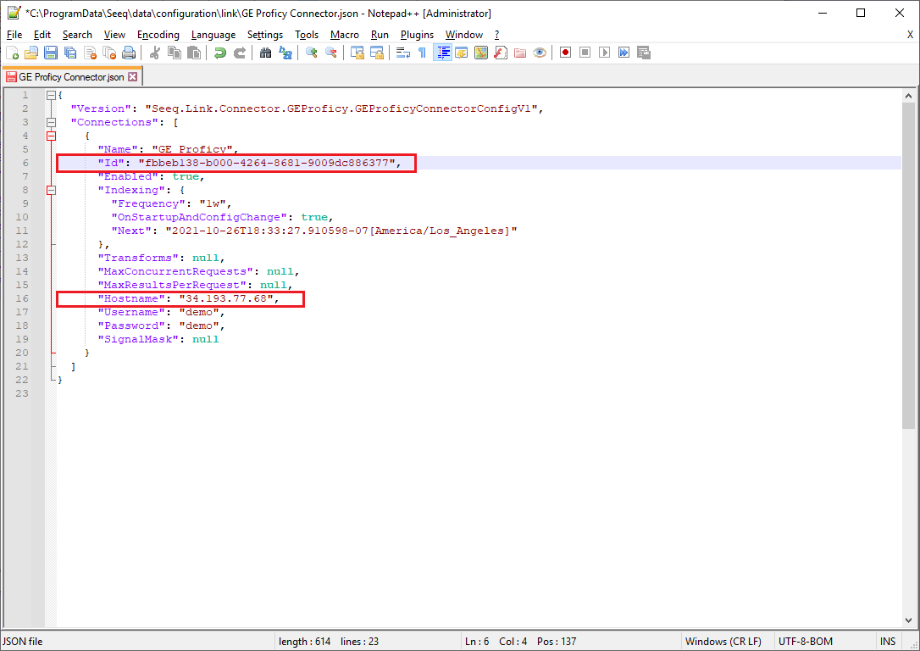Click the "Frequency": "1w" line
Image resolution: width=920 pixels, height=651 pixels.
(x=171, y=203)
